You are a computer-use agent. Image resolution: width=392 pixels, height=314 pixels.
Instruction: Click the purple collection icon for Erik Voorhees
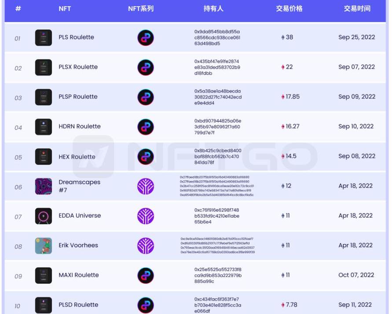tap(146, 246)
